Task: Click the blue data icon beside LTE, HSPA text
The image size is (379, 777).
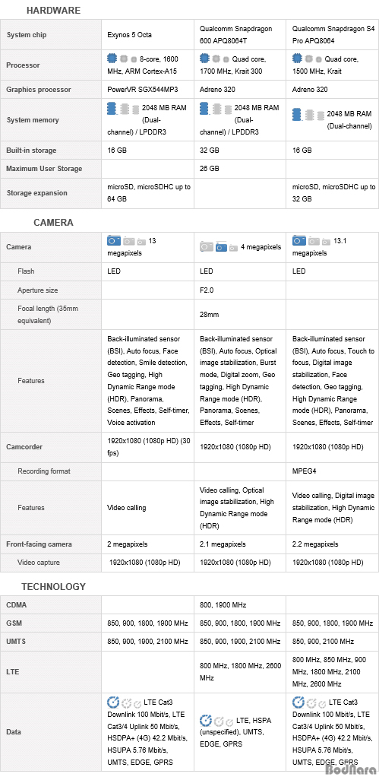Action: tap(205, 721)
